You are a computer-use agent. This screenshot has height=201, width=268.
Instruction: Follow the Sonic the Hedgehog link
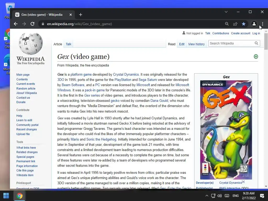click(101, 139)
